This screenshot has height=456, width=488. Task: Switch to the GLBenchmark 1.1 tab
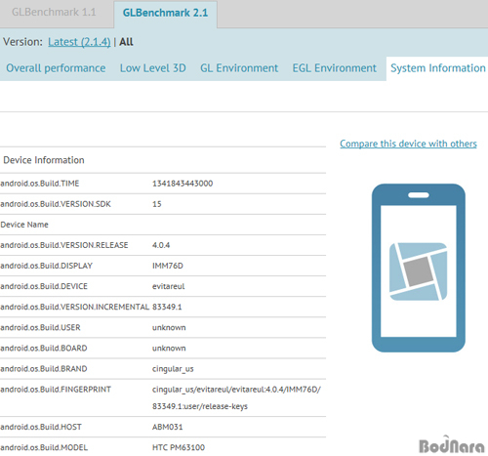54,13
